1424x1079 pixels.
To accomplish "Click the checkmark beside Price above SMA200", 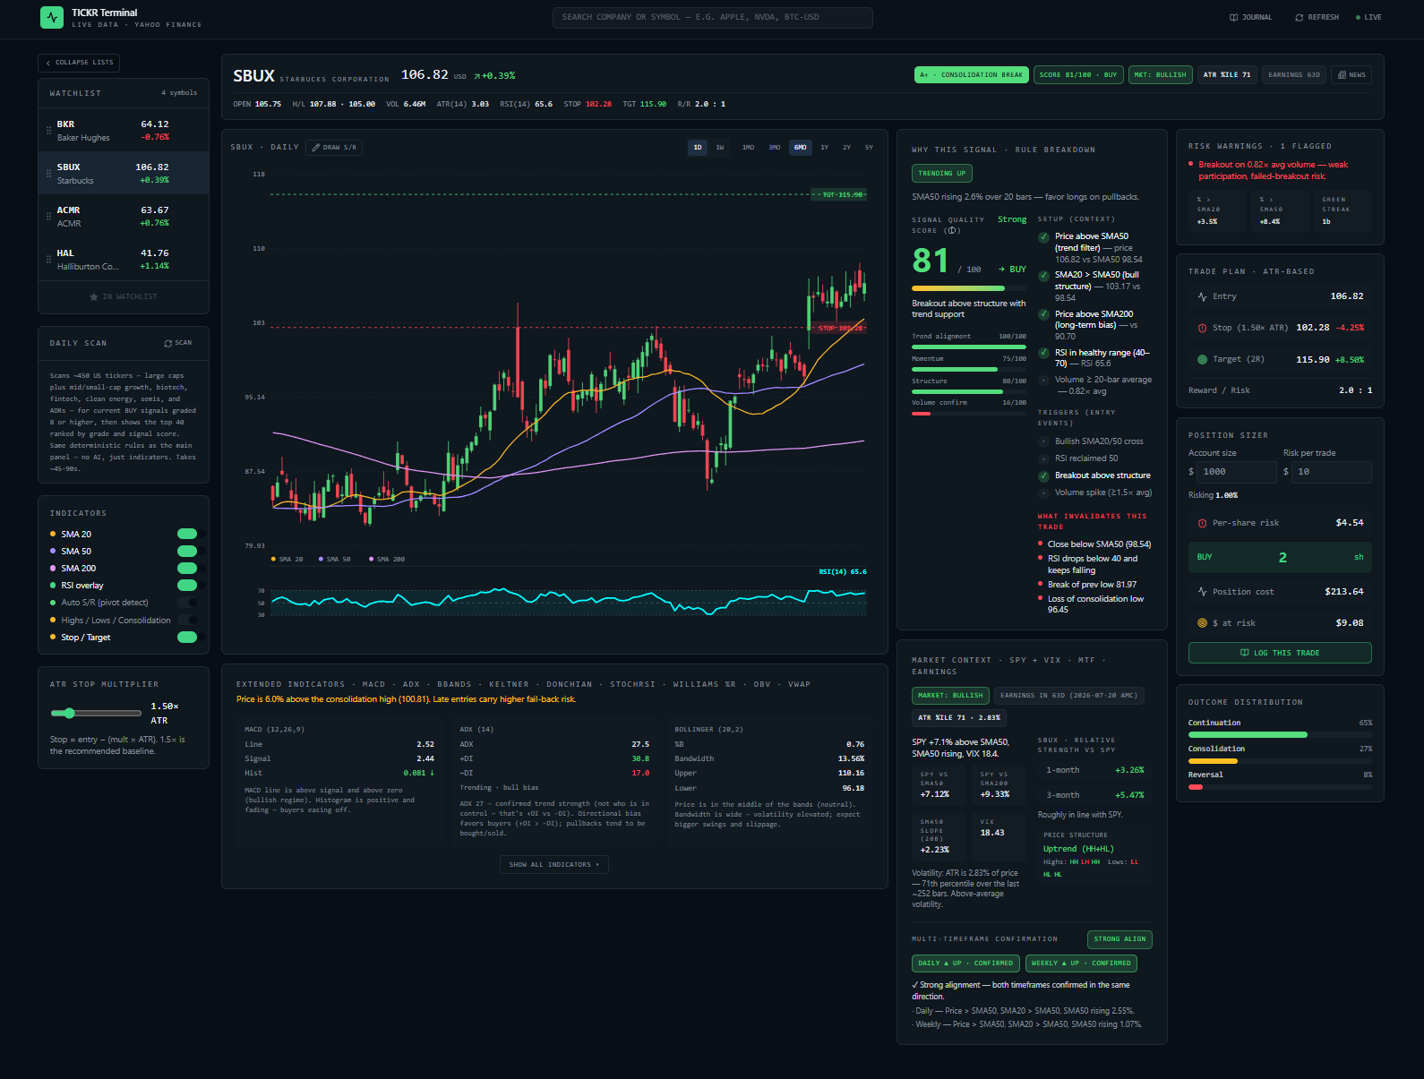I will point(1043,314).
